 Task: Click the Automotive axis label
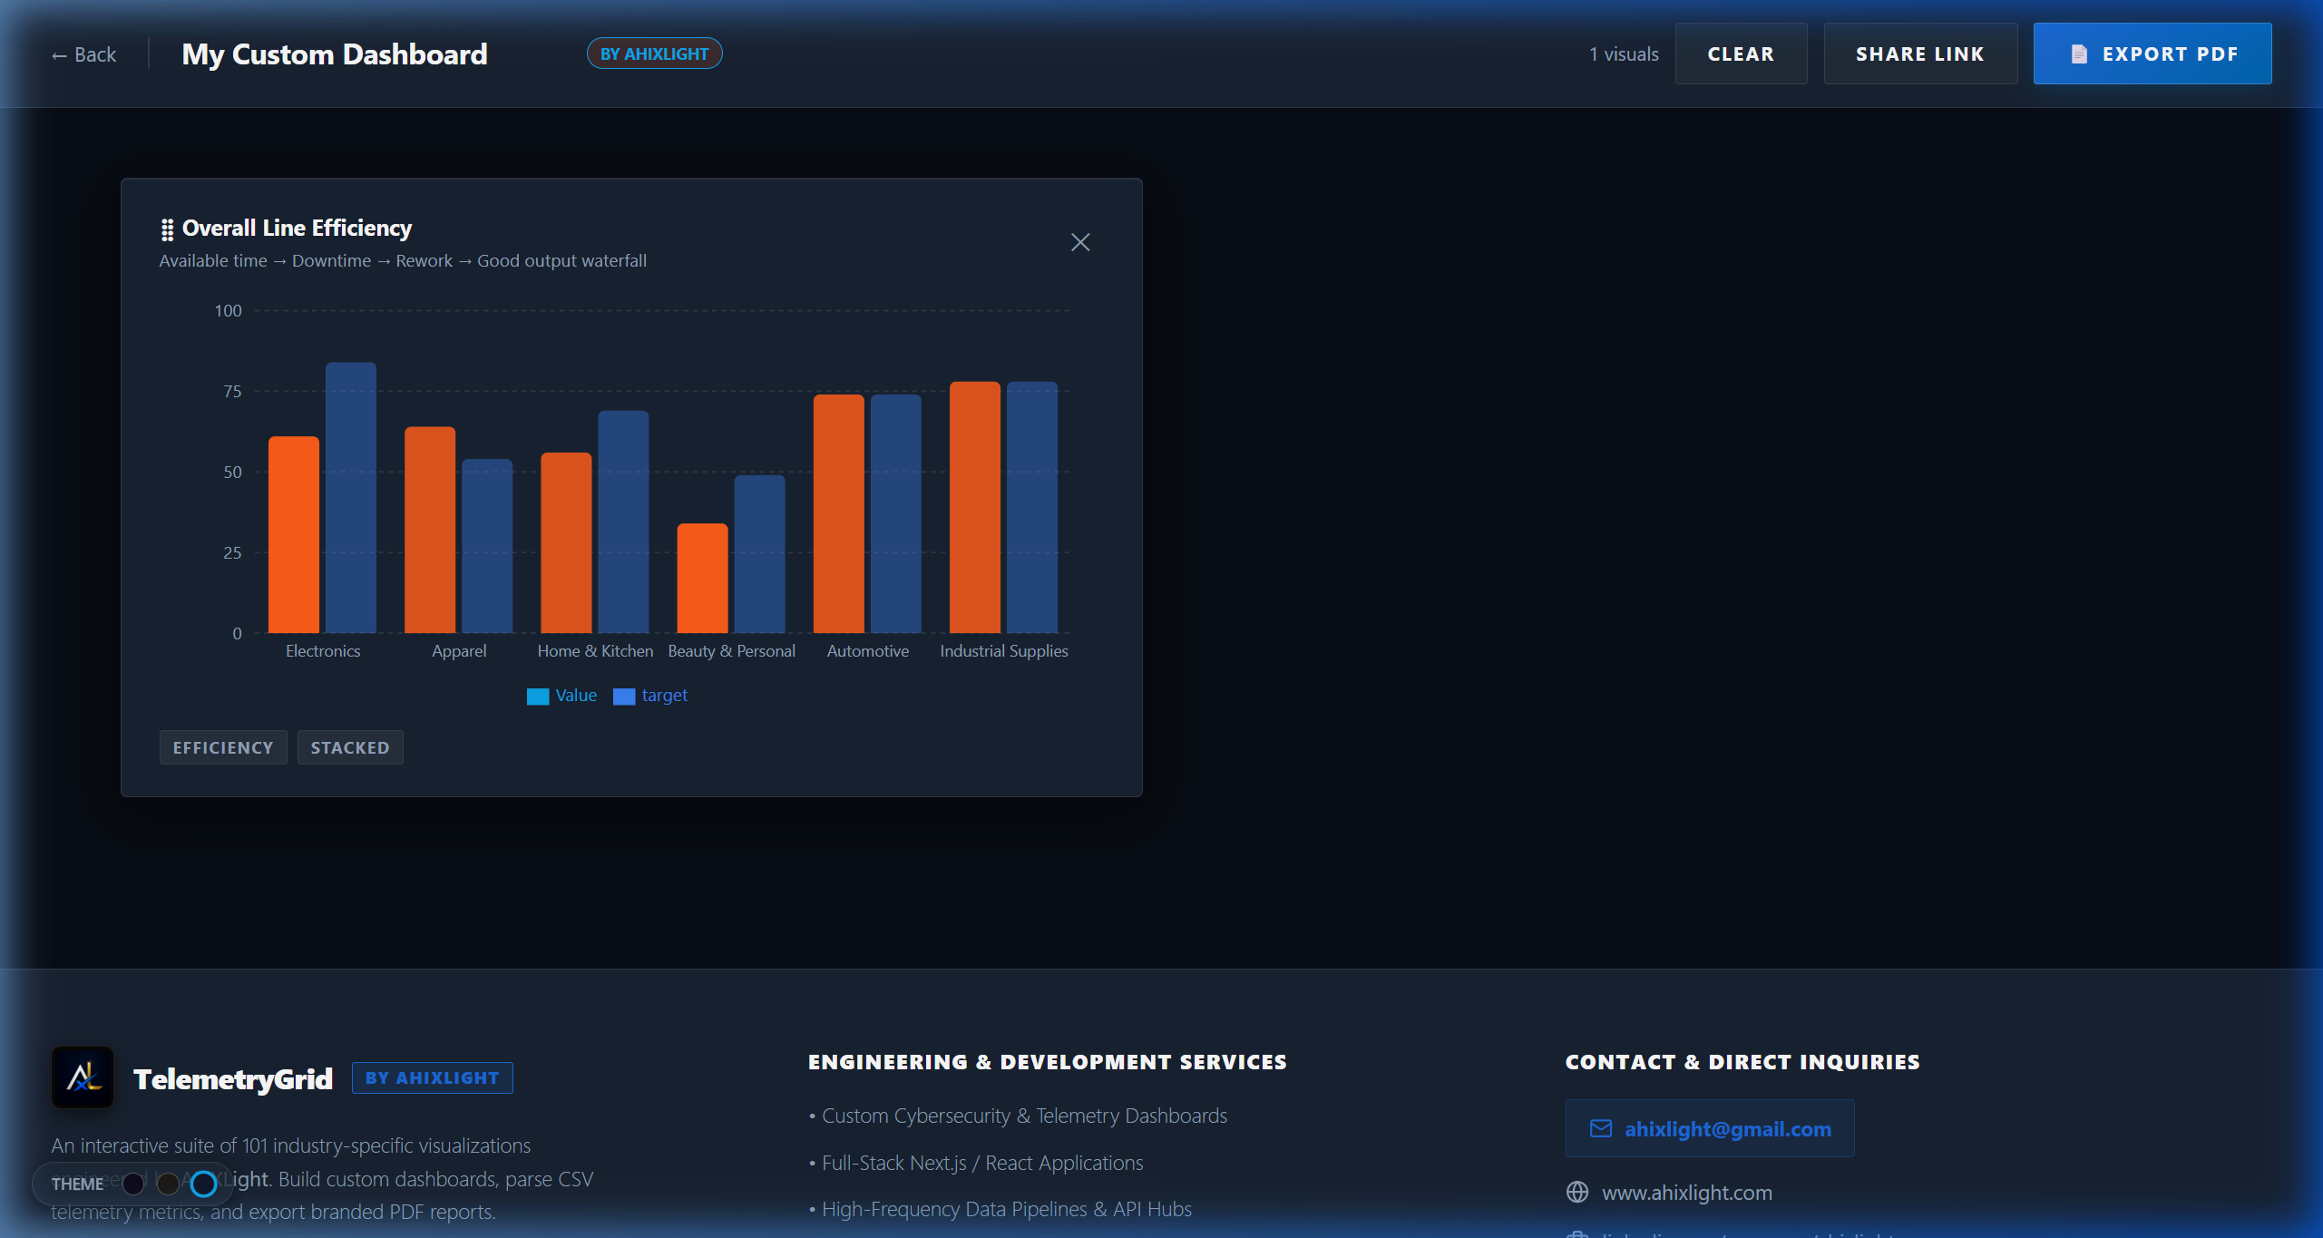867,651
